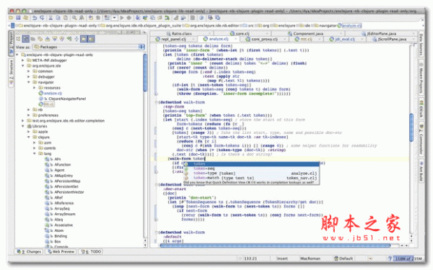Click the memory indicator showing 158M of 235M

pos(408,258)
